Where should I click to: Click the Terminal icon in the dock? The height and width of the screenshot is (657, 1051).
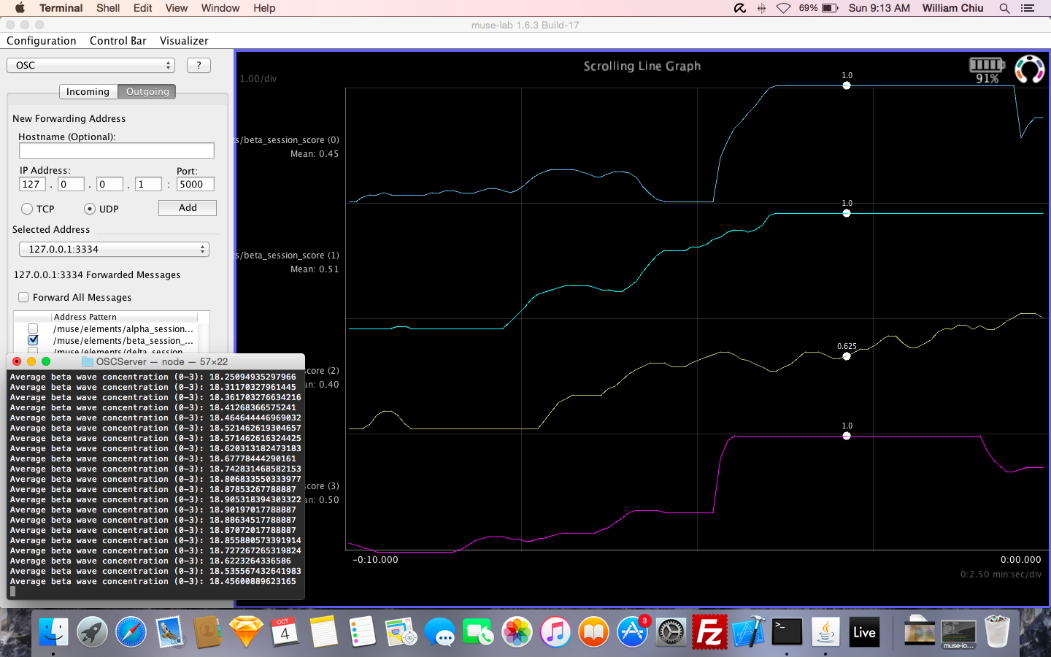click(787, 632)
